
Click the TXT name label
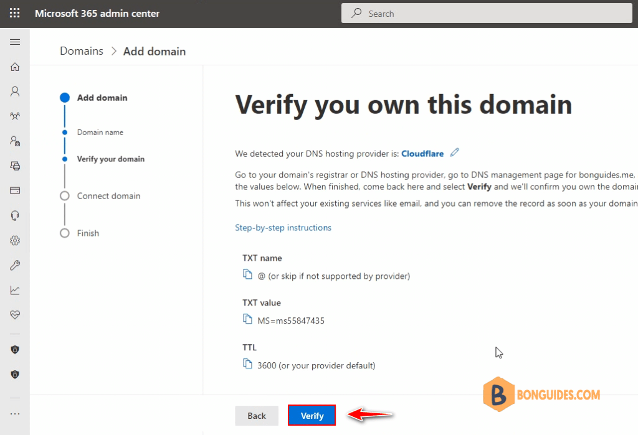click(262, 258)
